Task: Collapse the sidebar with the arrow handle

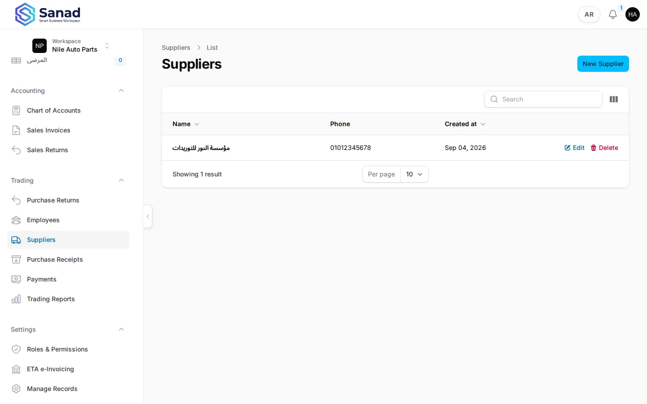Action: 148,216
